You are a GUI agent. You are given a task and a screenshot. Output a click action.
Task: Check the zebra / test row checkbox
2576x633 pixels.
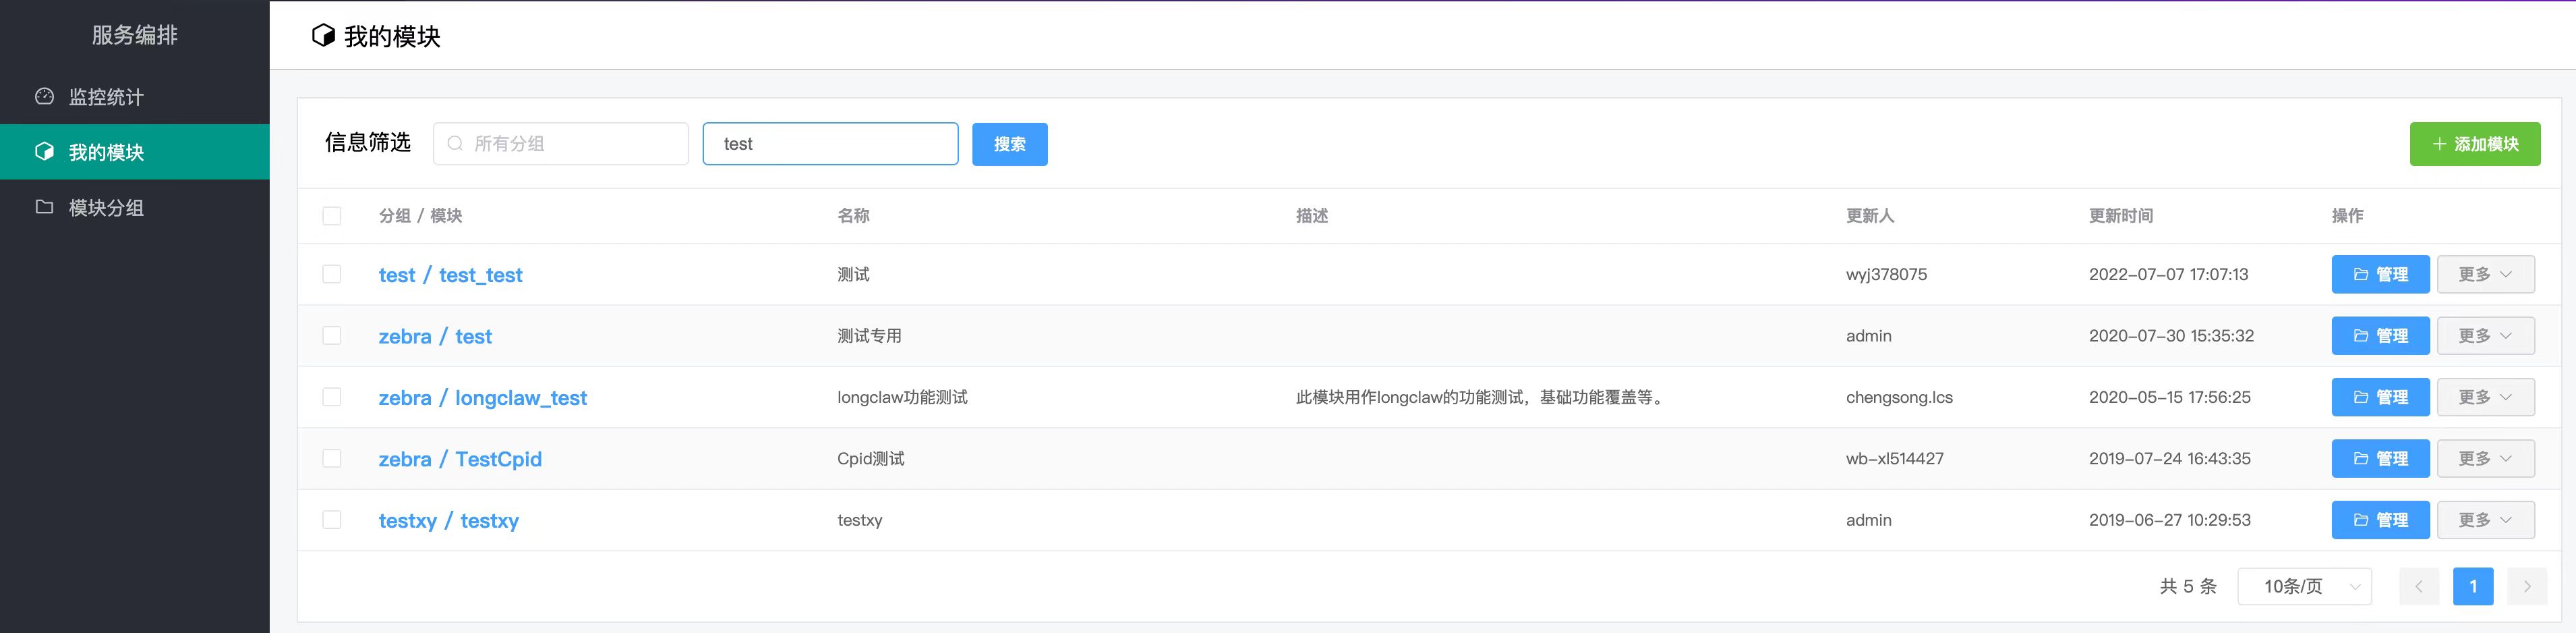tap(332, 336)
